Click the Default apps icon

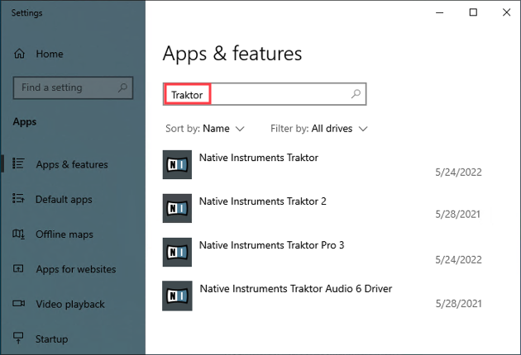coord(18,198)
